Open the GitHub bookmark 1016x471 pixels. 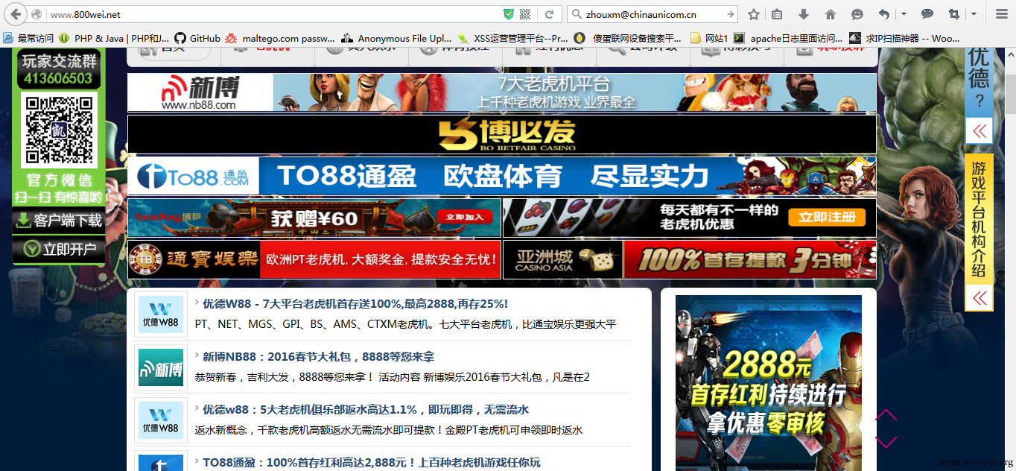(197, 38)
